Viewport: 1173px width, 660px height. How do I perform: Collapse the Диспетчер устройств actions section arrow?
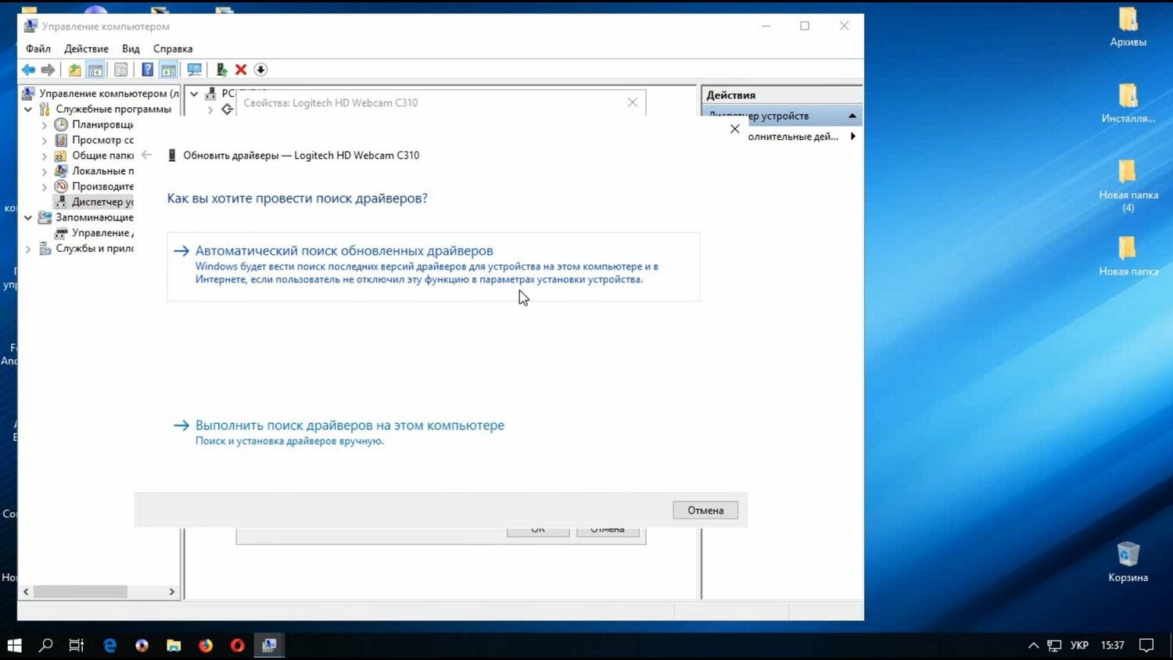pos(852,116)
